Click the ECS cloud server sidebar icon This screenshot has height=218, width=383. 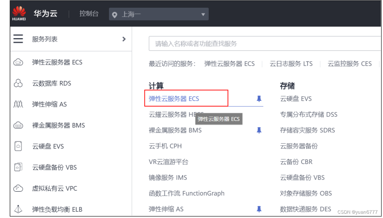(18, 62)
